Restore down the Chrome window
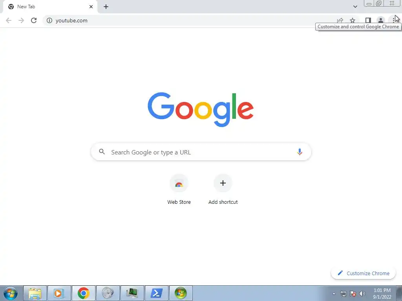Image resolution: width=402 pixels, height=301 pixels. pyautogui.click(x=379, y=4)
